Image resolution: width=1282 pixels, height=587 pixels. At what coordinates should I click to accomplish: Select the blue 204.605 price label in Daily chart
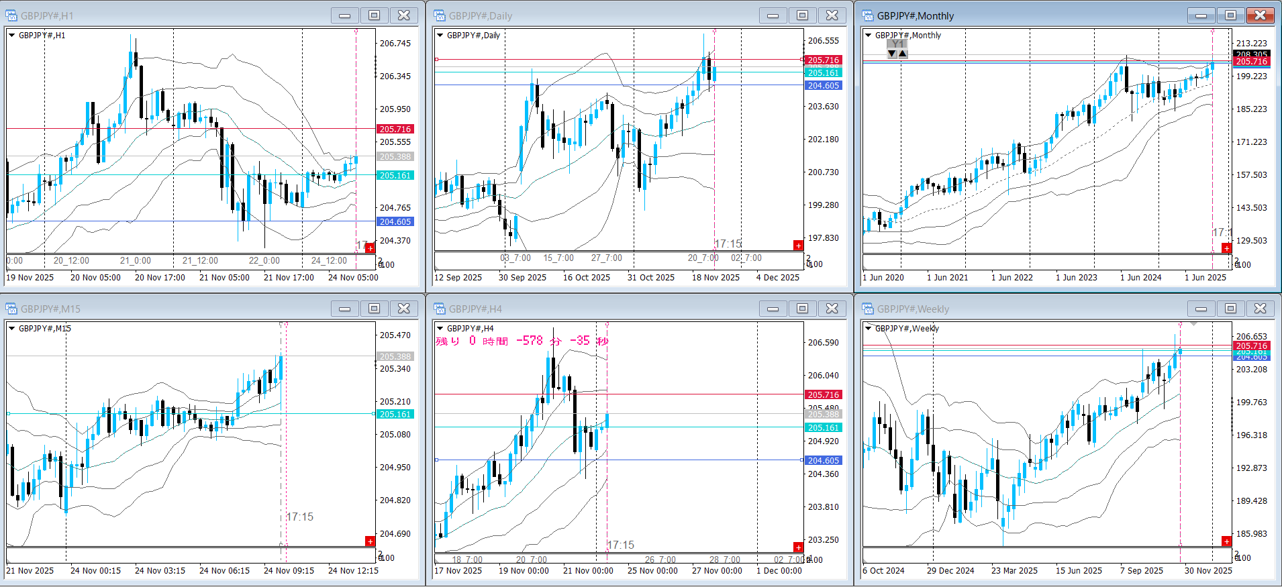click(x=823, y=86)
